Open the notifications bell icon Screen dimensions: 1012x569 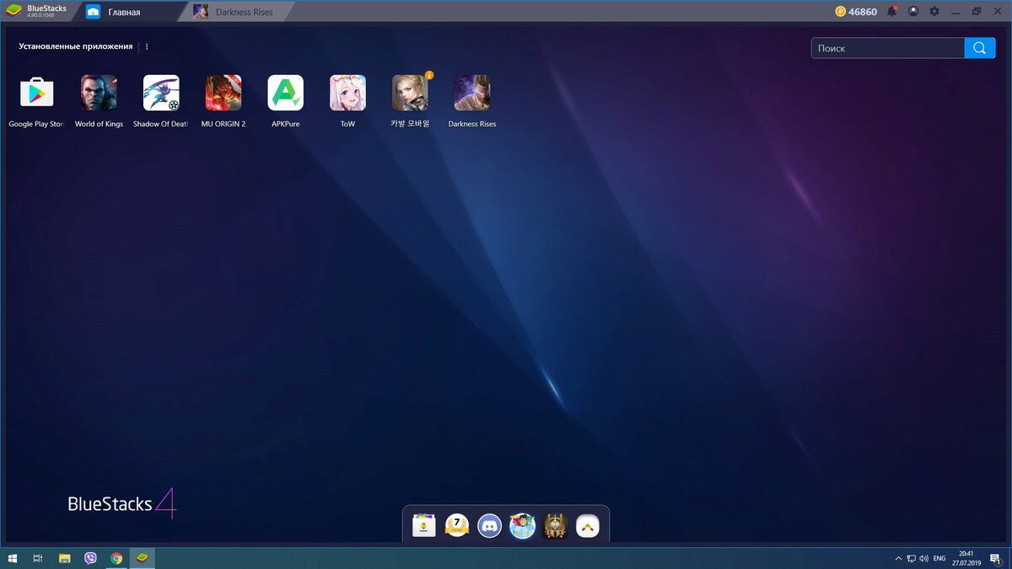(x=891, y=12)
